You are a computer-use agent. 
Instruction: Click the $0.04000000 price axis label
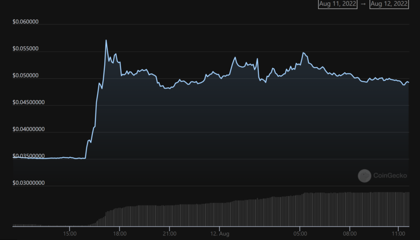tap(29, 129)
